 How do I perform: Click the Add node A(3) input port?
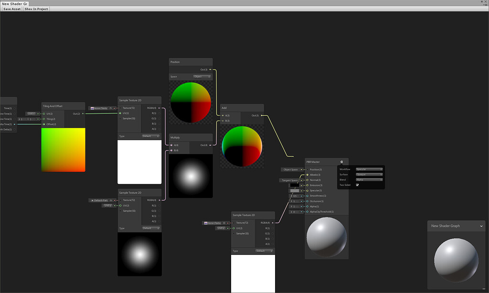point(223,115)
